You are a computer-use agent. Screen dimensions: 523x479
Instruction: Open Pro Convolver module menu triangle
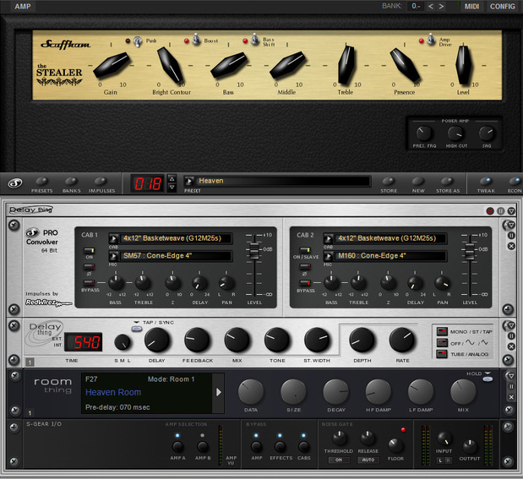(x=511, y=226)
